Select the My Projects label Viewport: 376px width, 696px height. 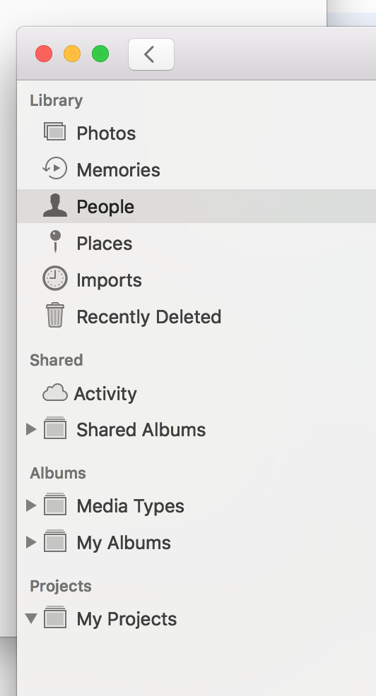pos(127,619)
